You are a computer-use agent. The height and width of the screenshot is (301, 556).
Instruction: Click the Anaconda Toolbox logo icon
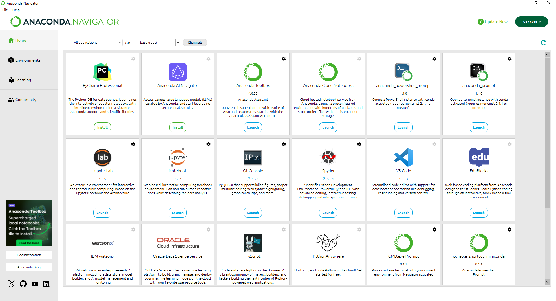point(253,72)
